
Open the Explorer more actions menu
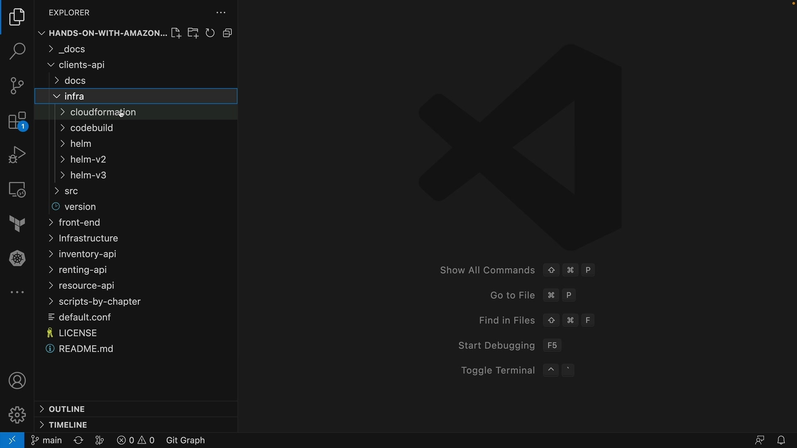pyautogui.click(x=221, y=13)
